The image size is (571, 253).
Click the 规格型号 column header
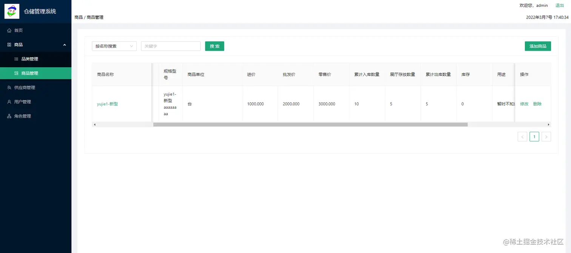pos(170,74)
